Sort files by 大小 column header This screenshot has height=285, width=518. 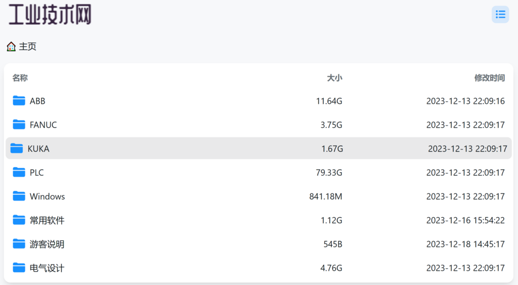[334, 78]
